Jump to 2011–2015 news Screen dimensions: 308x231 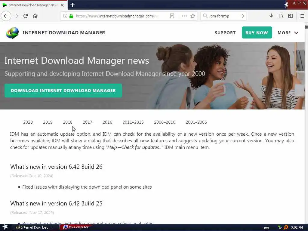click(133, 122)
